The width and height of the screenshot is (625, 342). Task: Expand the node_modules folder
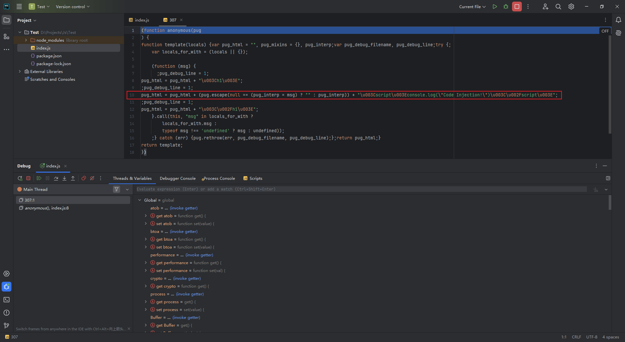pyautogui.click(x=26, y=40)
